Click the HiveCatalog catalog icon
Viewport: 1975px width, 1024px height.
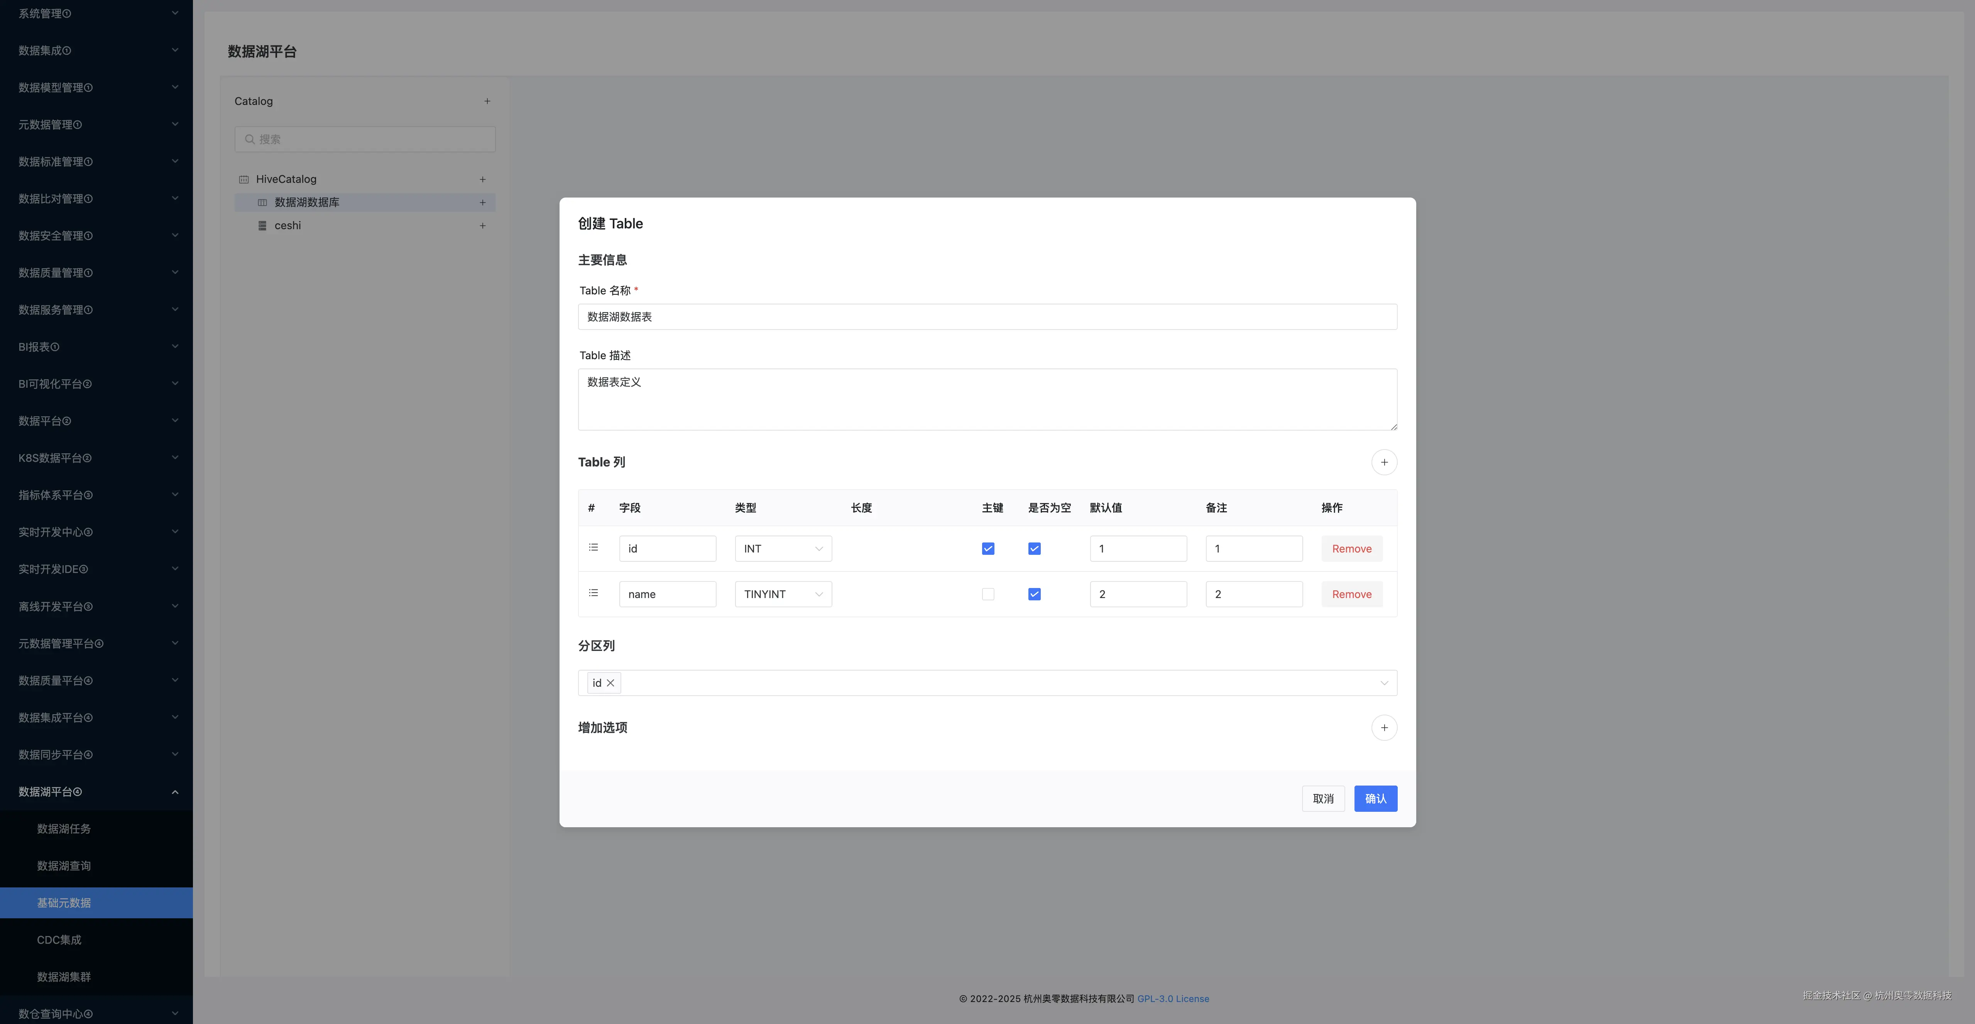pos(244,179)
